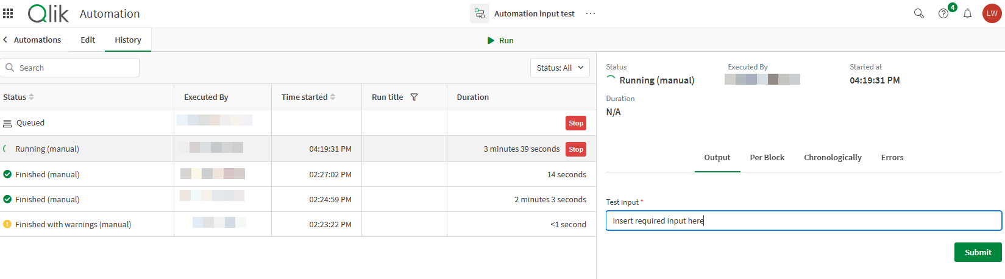Click the green Run play icon
This screenshot has width=1005, height=279.
tap(491, 40)
